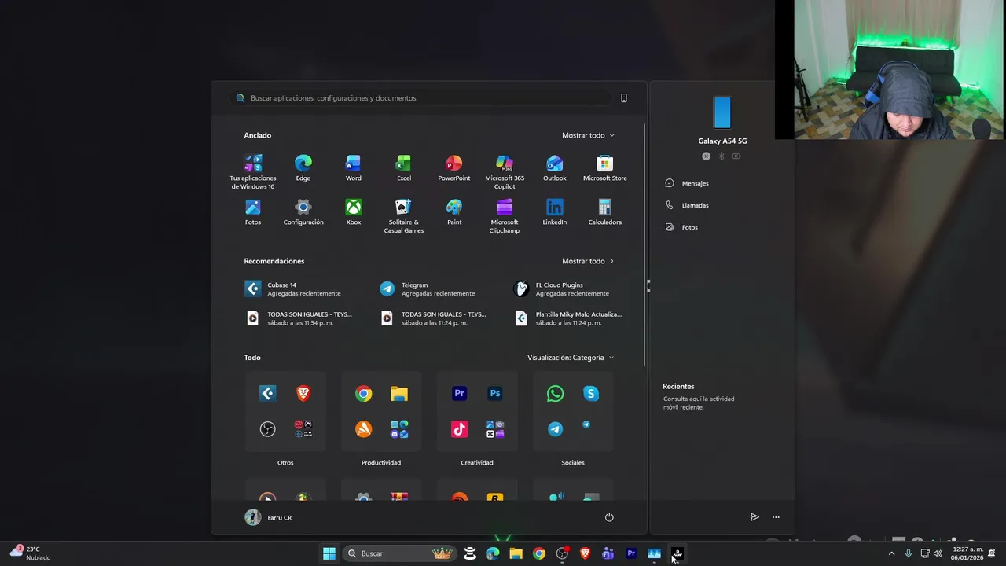
Task: Open Chrome in Productividad category
Action: pyautogui.click(x=364, y=394)
